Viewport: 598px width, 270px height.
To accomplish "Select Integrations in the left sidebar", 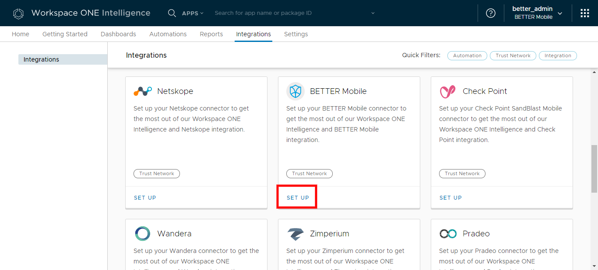I will (63, 59).
